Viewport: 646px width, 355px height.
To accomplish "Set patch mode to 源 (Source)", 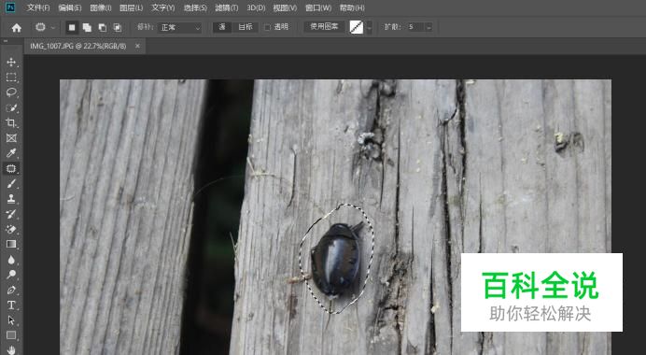I will [x=222, y=27].
